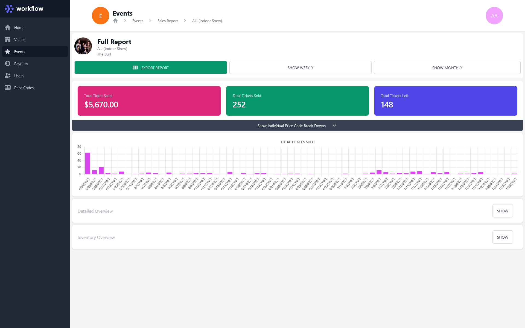The height and width of the screenshot is (328, 525).
Task: Click the orange E events badge
Action: (101, 16)
